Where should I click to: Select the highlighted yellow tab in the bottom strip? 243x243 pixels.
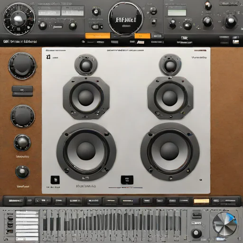tap(202, 201)
